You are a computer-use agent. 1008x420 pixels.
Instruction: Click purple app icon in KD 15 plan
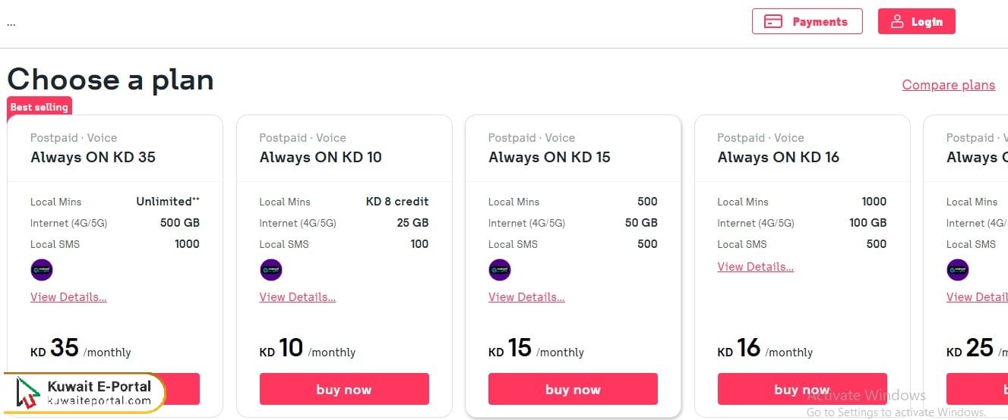500,270
